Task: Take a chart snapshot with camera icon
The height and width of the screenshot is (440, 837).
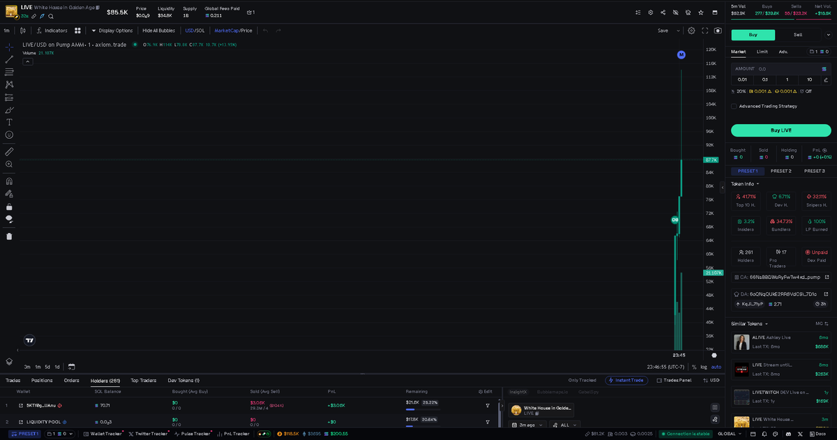Action: (718, 31)
